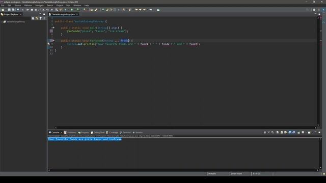This screenshot has width=326, height=183.
Task: Click console output line 'Your favorite foods are'
Action: coord(85,139)
